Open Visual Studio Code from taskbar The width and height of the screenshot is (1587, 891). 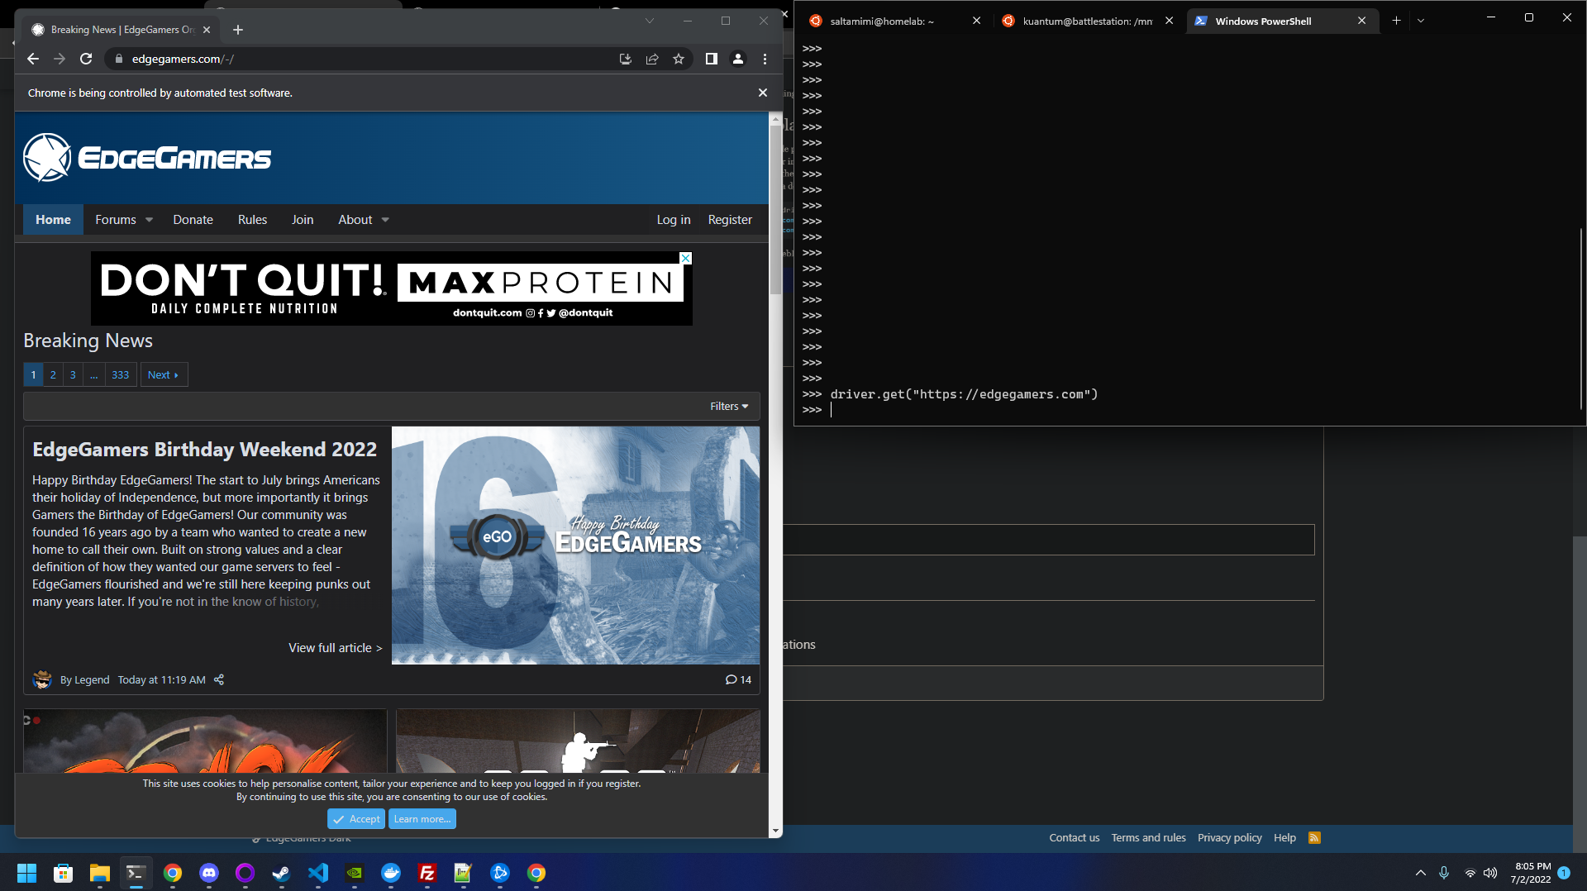[318, 873]
